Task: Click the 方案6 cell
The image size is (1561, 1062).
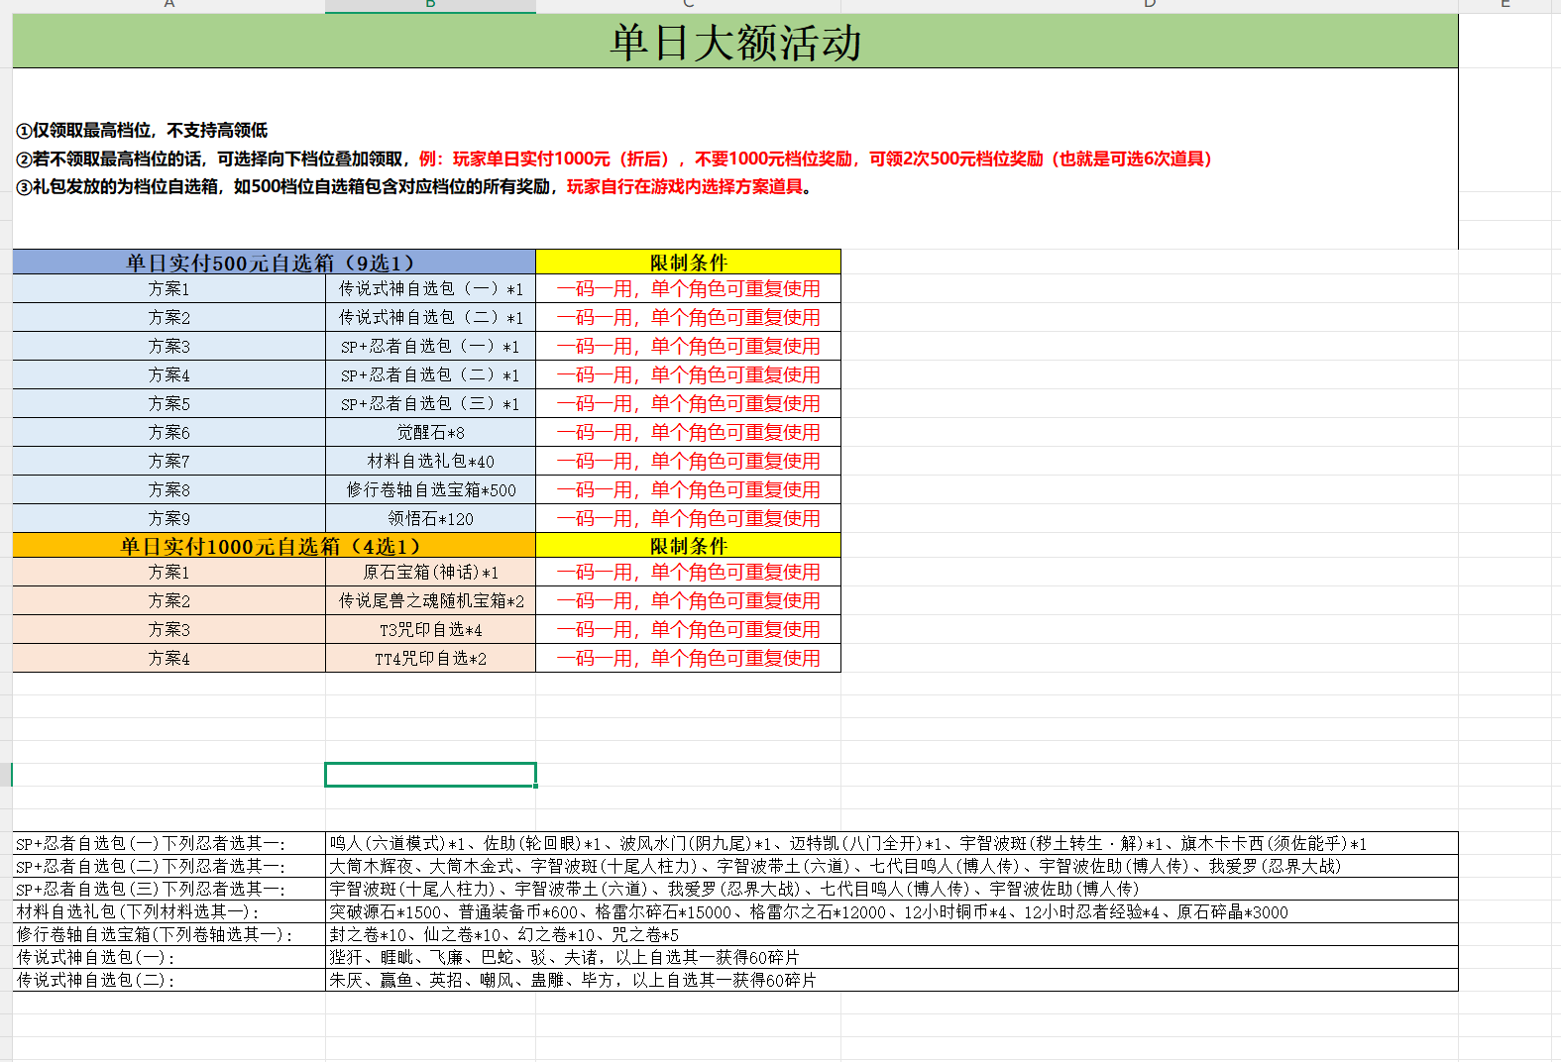Action: point(168,433)
